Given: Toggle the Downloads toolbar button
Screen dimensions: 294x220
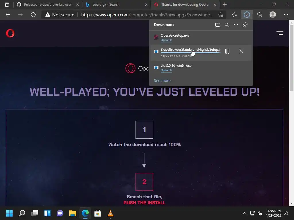Looking at the screenshot, I should [247, 15].
